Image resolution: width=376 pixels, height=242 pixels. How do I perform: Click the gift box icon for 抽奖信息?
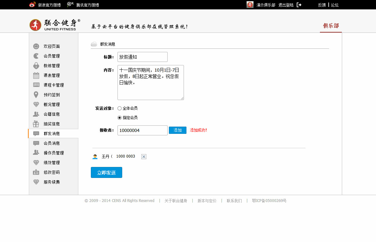36,124
